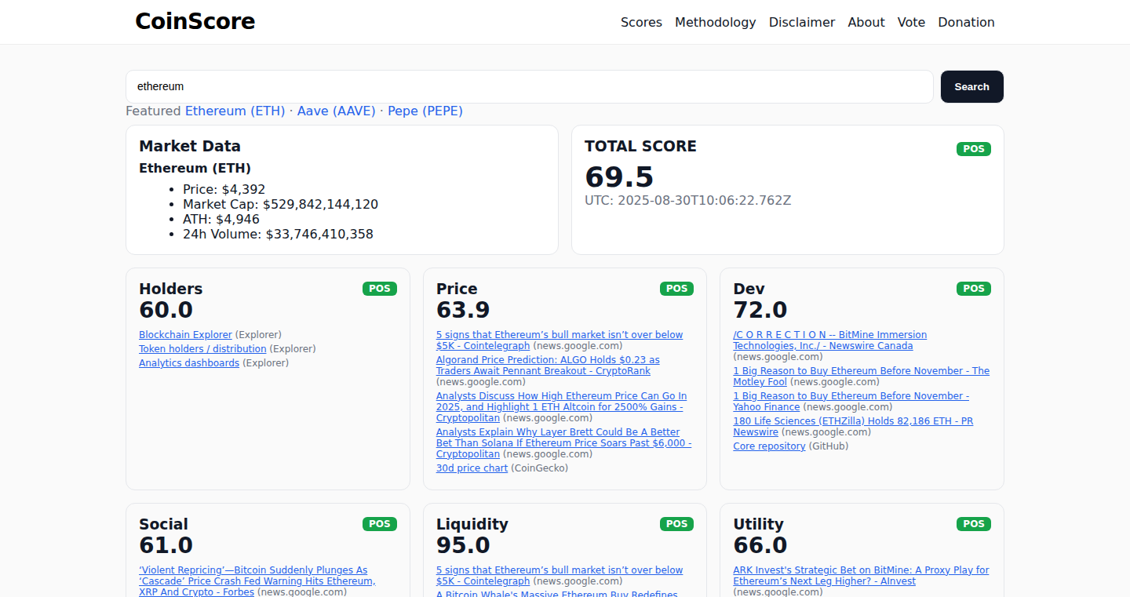Click the POS badge in Price card
Screen dimensions: 1130x597
click(676, 289)
